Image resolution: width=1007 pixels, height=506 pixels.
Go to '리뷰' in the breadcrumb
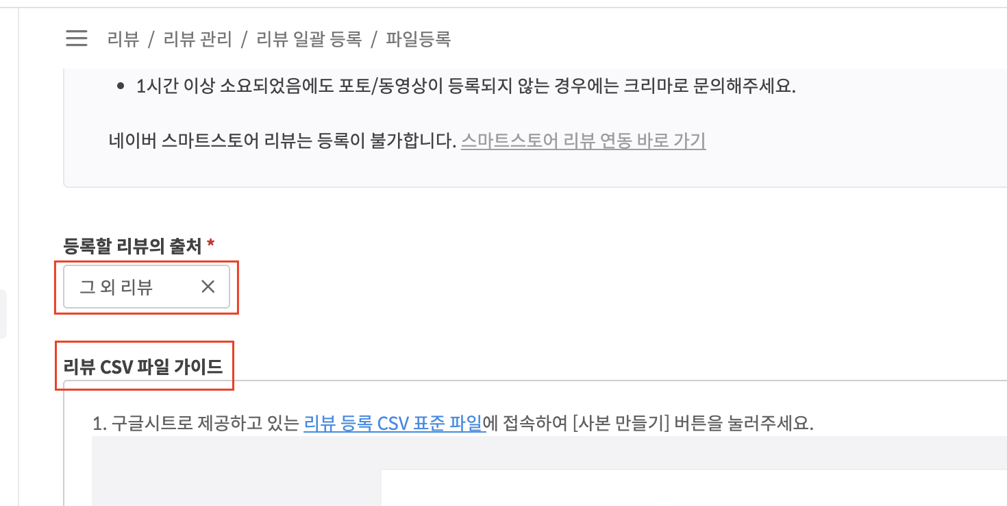point(123,39)
